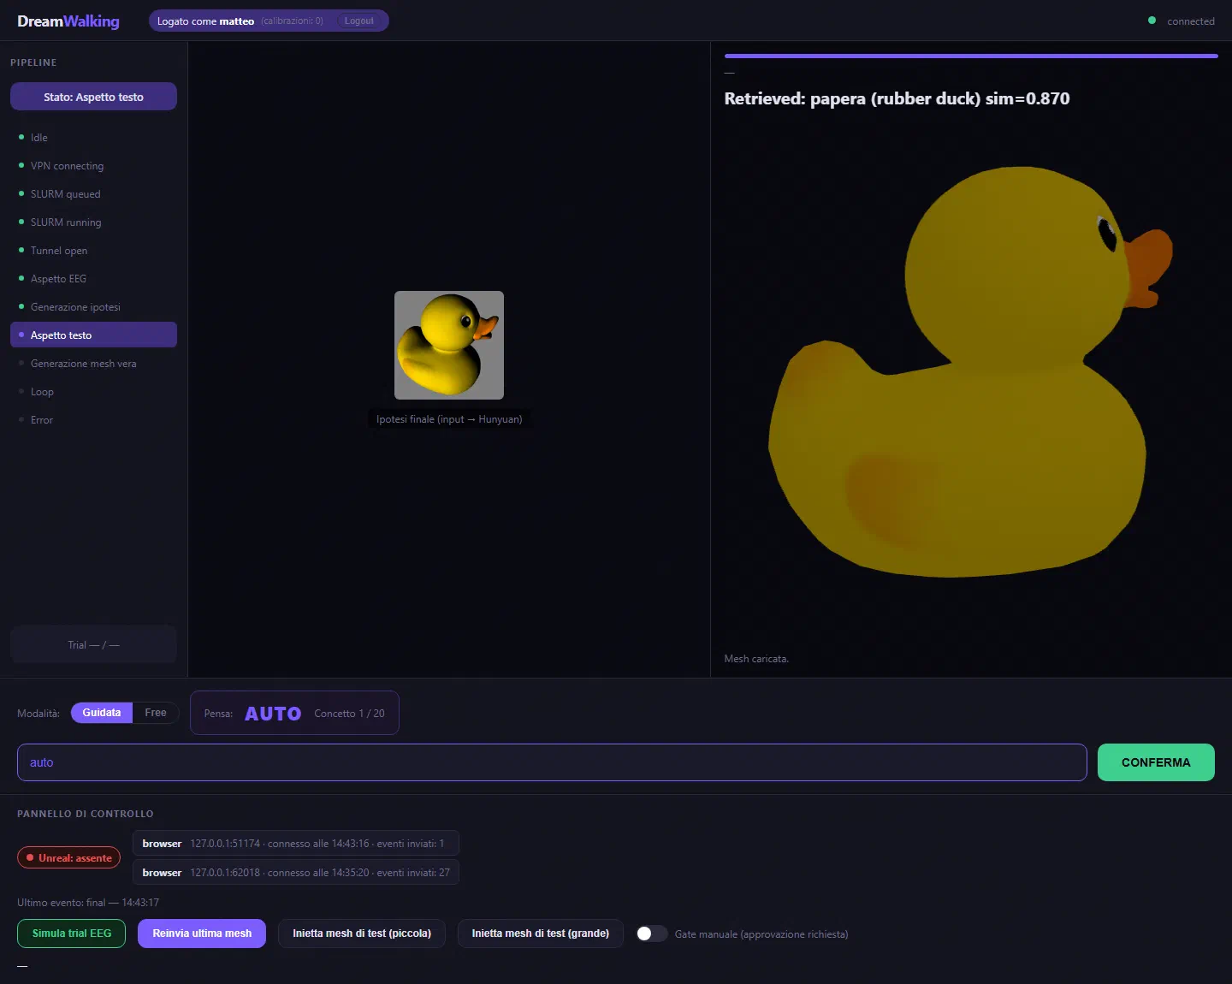The image size is (1232, 984).
Task: Click the Trial counter box
Action: [93, 644]
